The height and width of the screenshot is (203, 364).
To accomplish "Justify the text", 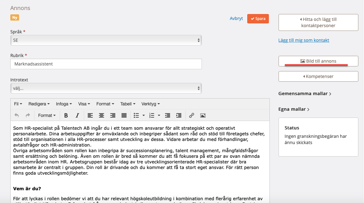I will point(124,115).
